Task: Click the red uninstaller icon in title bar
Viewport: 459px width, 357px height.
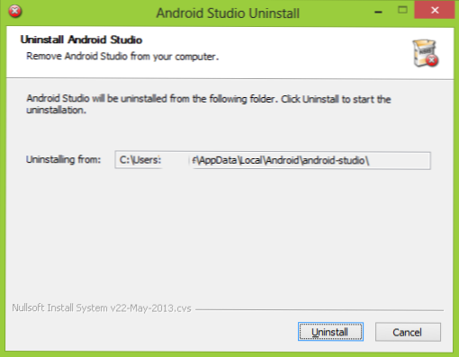Action: (x=14, y=12)
